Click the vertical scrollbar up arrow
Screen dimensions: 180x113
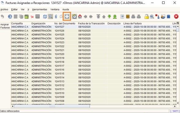click(178, 26)
